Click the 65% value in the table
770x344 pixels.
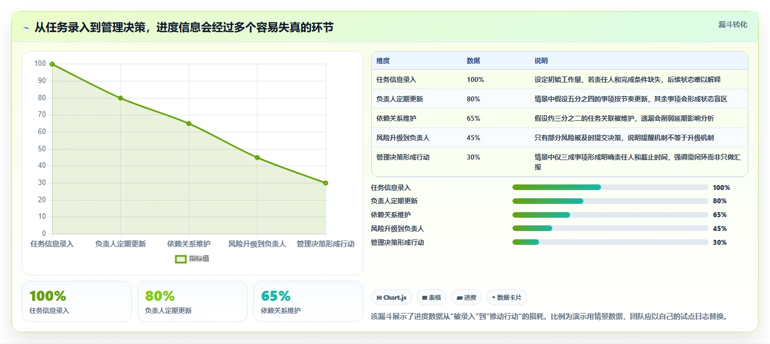pos(473,119)
